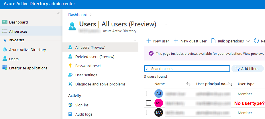265x119 pixels.
Task: Click the magnifier icon in search box
Action: [148, 69]
